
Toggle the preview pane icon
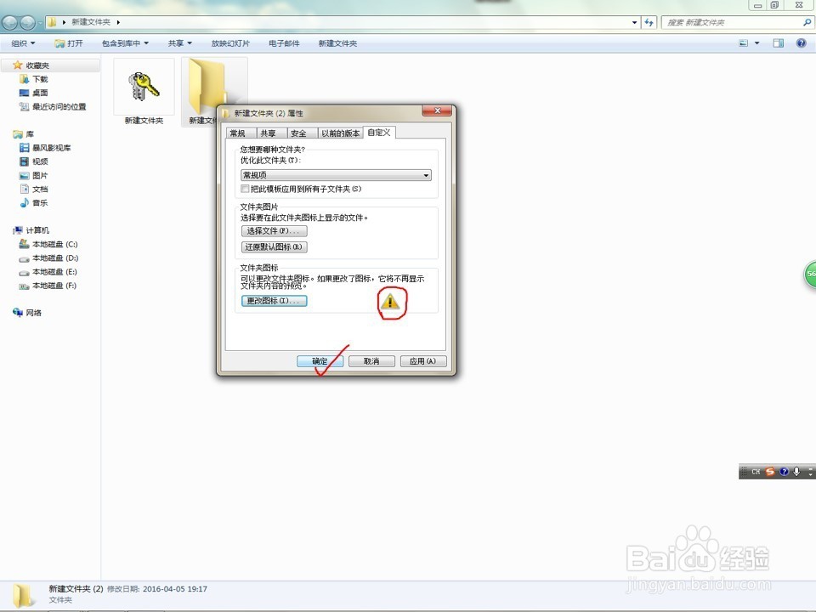[x=778, y=43]
